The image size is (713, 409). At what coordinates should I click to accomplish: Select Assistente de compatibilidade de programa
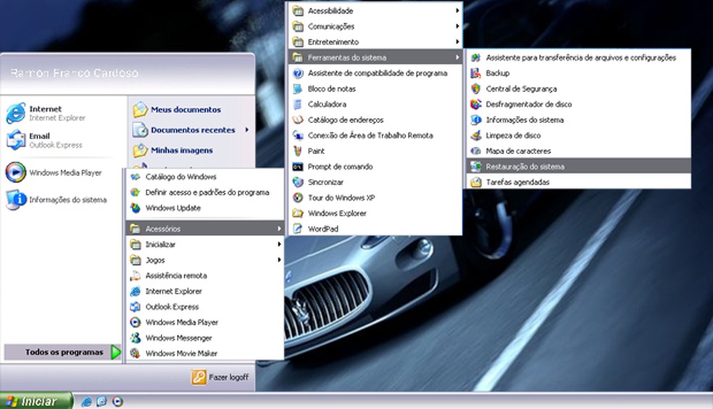375,73
